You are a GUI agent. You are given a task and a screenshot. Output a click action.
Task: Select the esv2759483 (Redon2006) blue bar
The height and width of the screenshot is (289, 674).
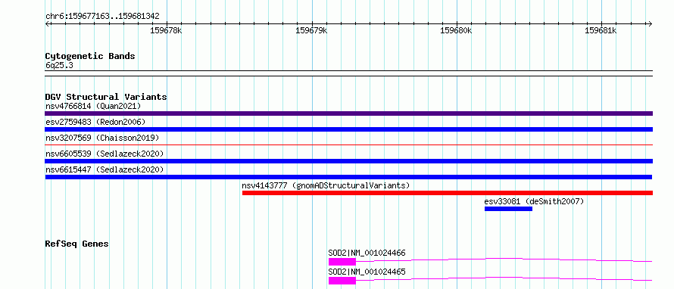click(348, 129)
